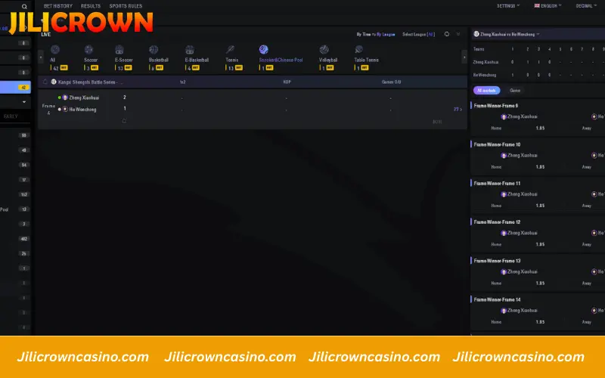Click the search magnifier icon
The image size is (605, 378).
pos(24,6)
